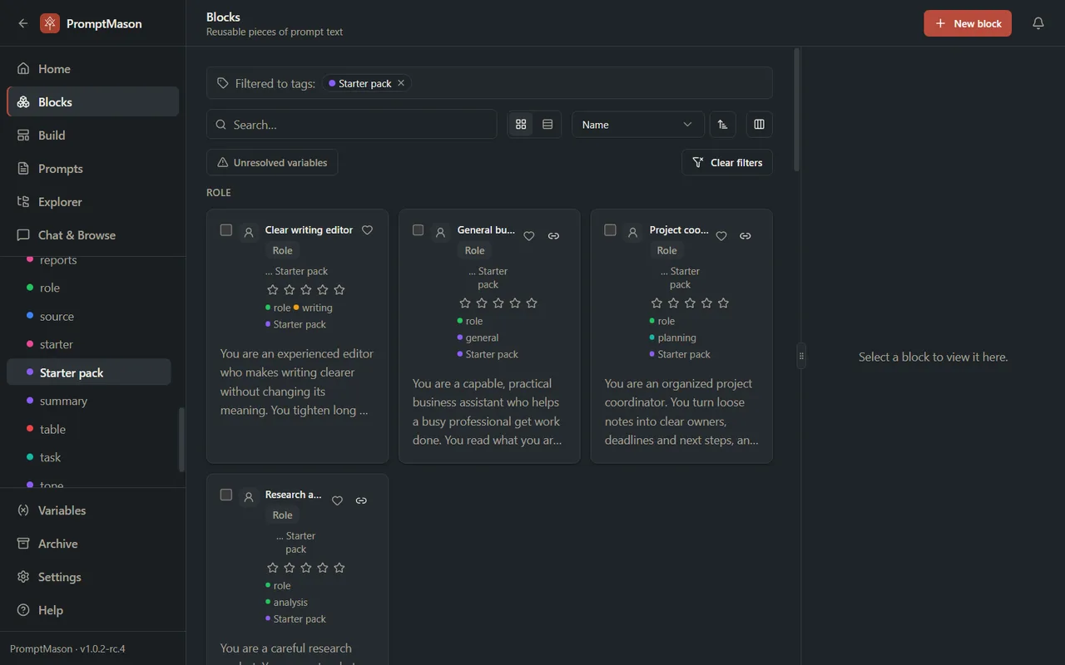
Task: Favorite the Research analyst block
Action: [337, 500]
